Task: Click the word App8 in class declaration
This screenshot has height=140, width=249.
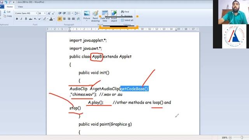Action: (97, 56)
